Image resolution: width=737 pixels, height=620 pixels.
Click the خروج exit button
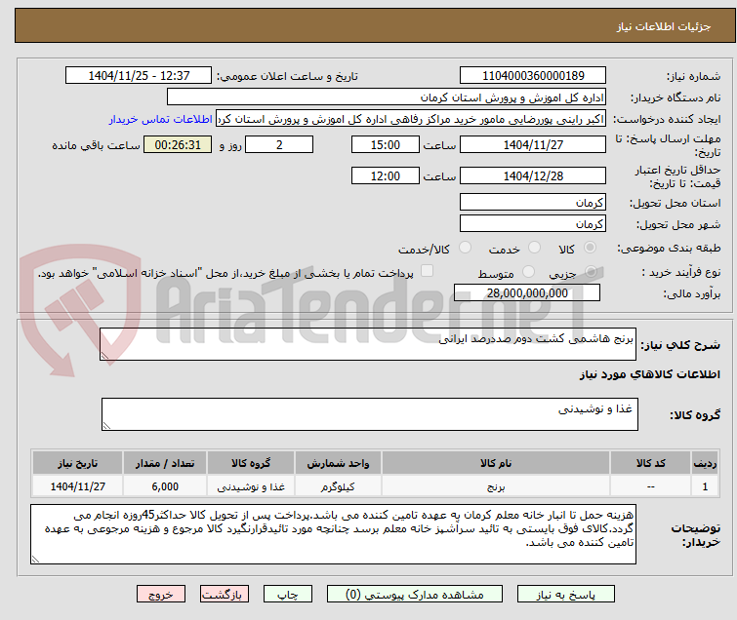(161, 595)
